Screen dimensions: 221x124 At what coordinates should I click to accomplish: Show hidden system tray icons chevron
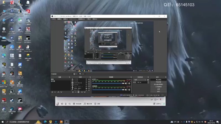pos(181,122)
